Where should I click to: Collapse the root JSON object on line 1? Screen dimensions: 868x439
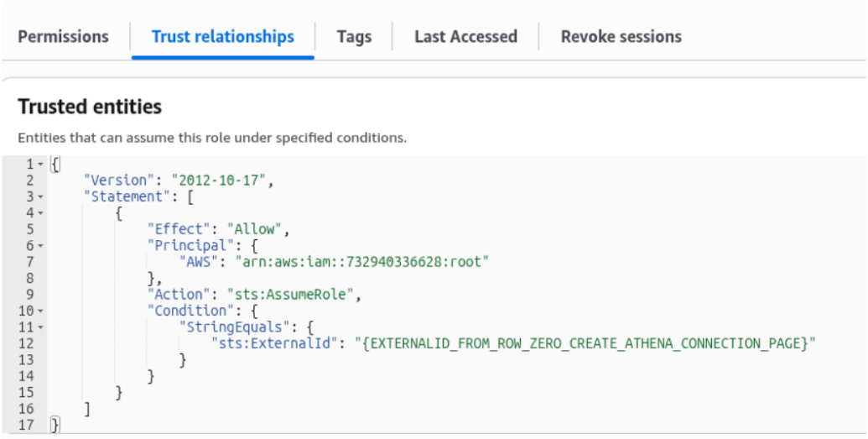(x=41, y=164)
